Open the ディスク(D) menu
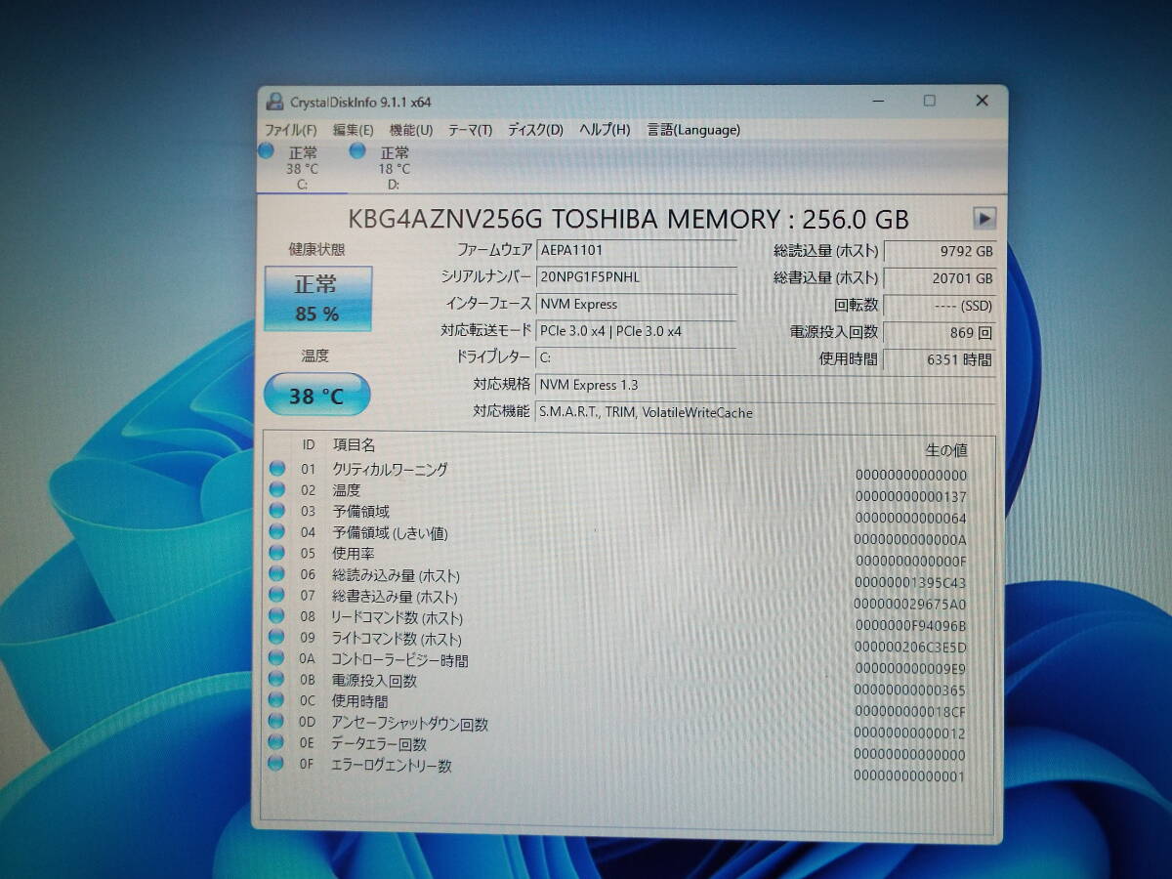 coord(535,130)
